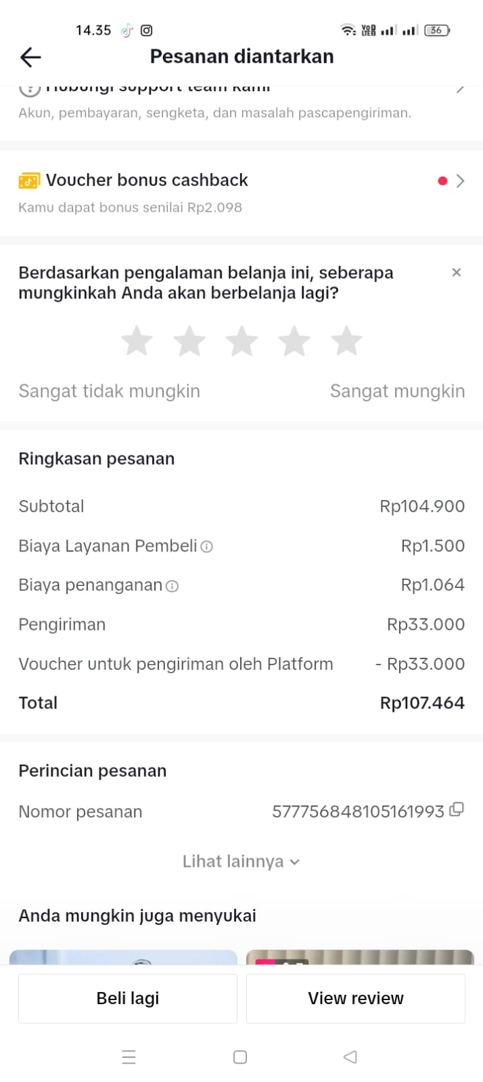Image resolution: width=483 pixels, height=1082 pixels.
Task: Tap the View review button
Action: coord(355,998)
